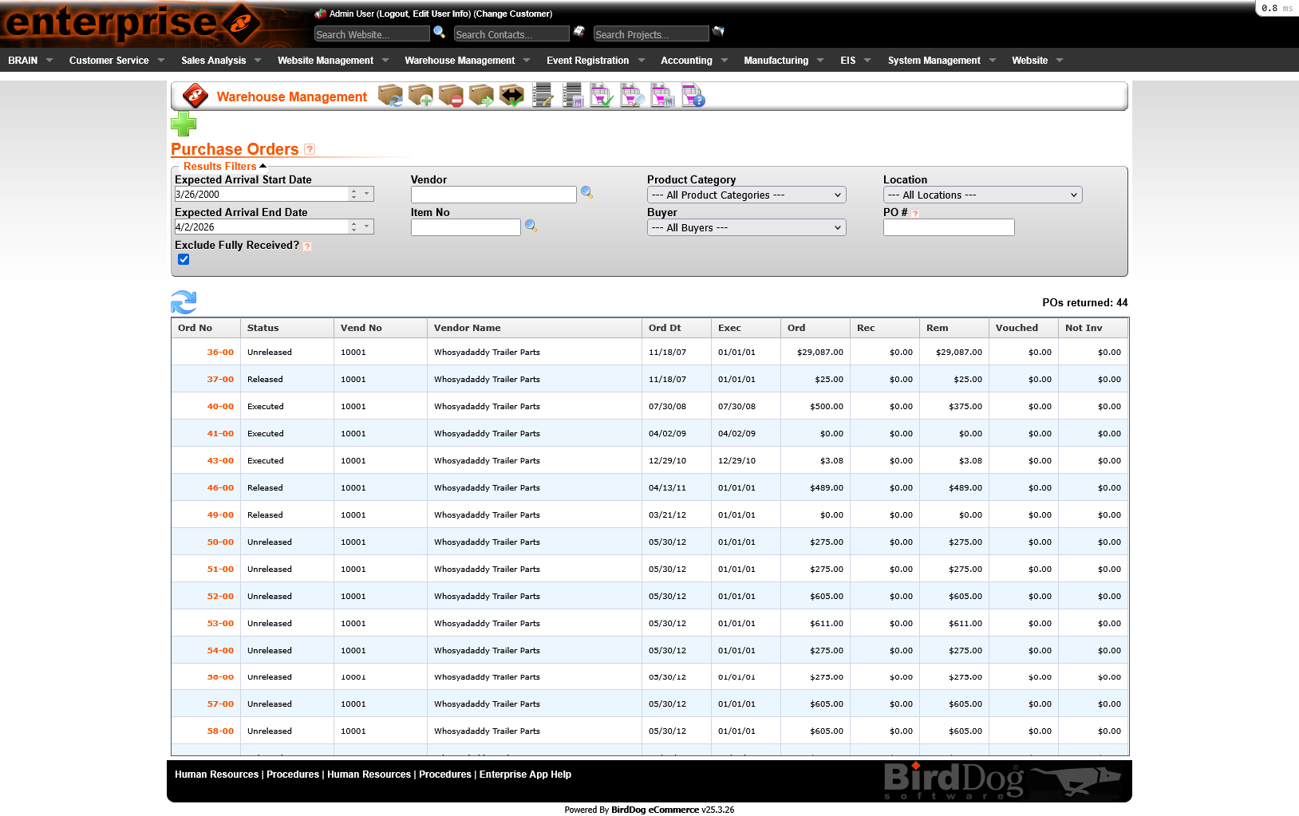This screenshot has height=816, width=1299.
Task: Click the Enterprise App Help link
Action: coord(525,774)
